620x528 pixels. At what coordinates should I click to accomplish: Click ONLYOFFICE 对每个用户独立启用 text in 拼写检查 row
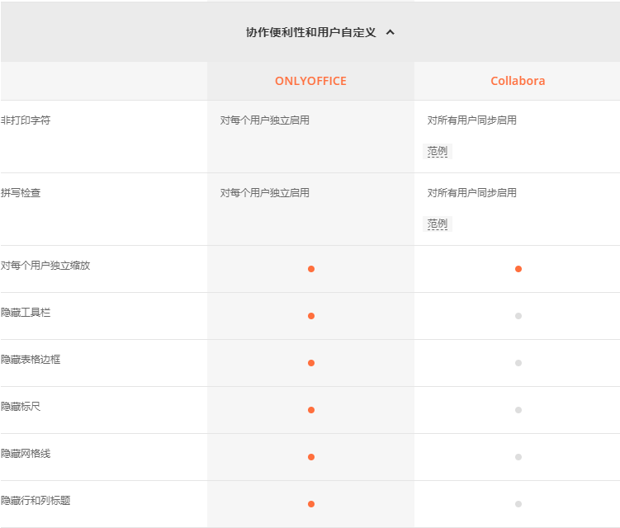click(265, 193)
